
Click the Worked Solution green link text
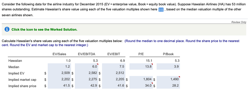point(44,30)
